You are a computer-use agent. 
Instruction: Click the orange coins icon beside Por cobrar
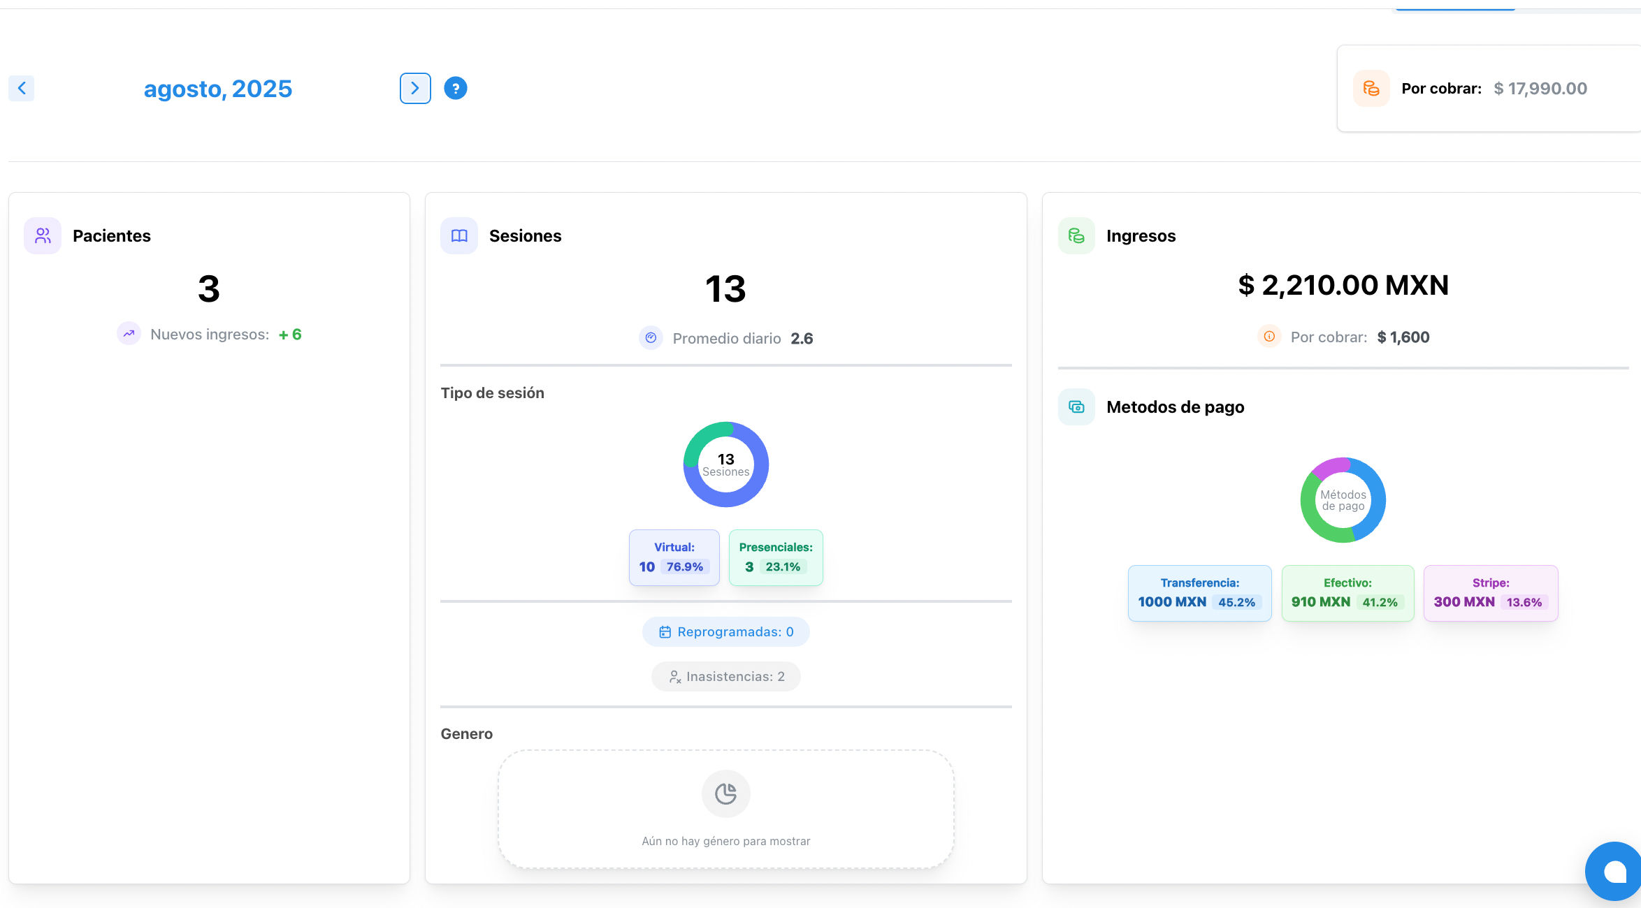[1371, 88]
